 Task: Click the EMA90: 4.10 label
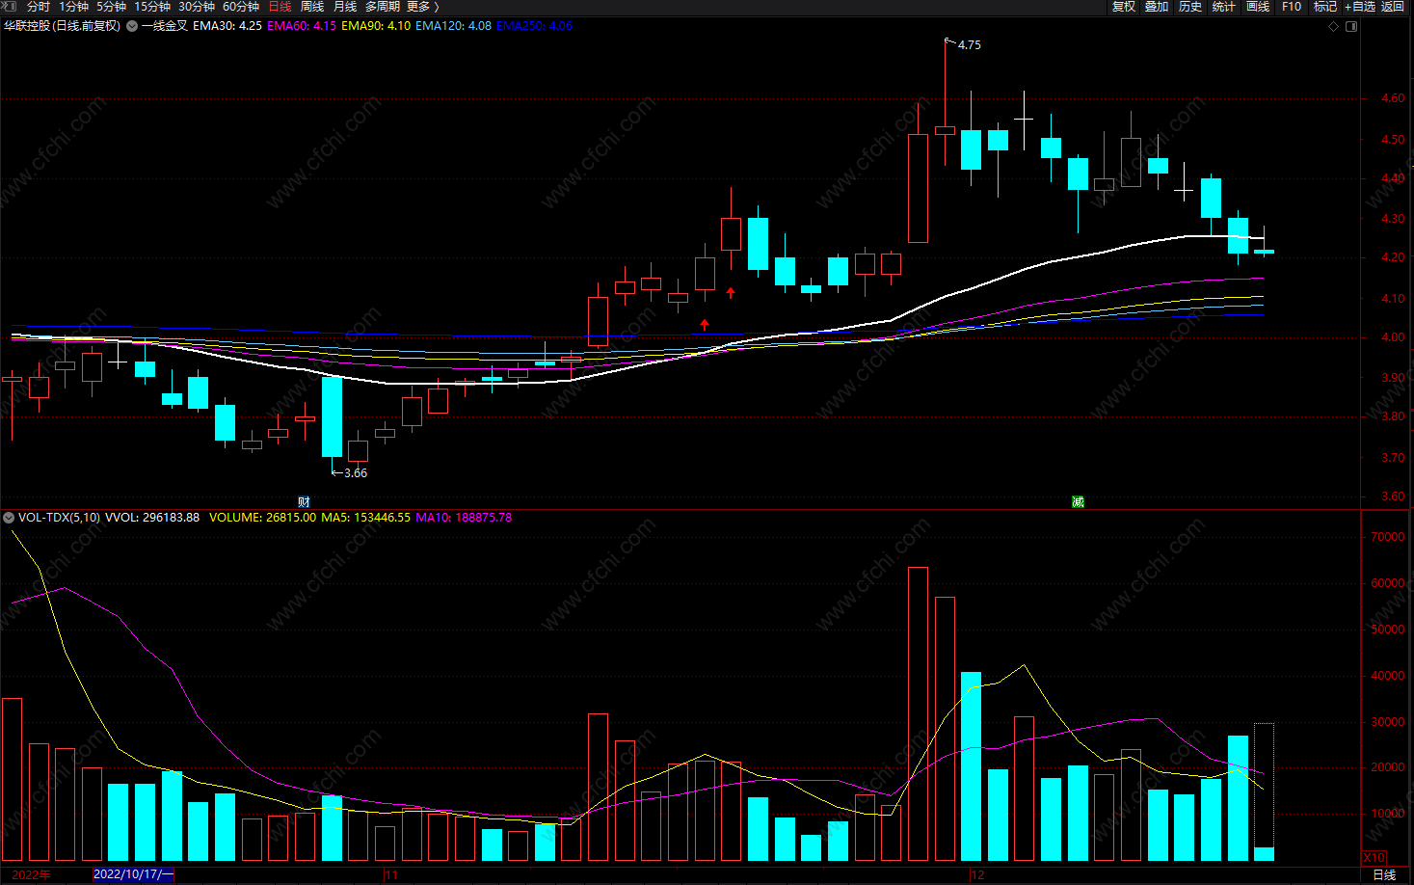pyautogui.click(x=376, y=26)
